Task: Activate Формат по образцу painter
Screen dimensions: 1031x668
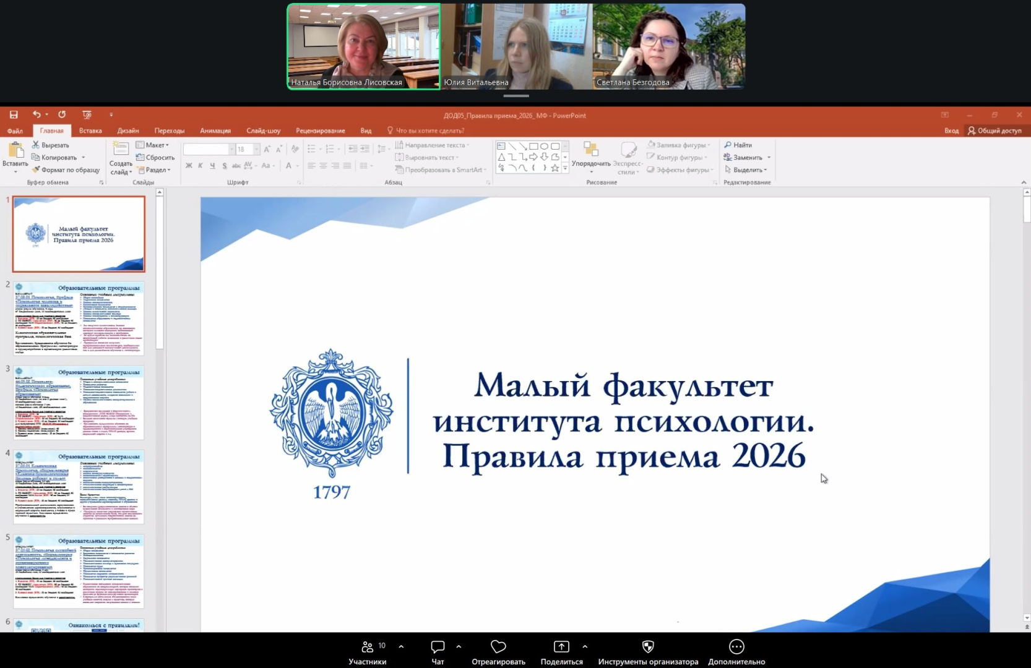Action: pyautogui.click(x=66, y=169)
